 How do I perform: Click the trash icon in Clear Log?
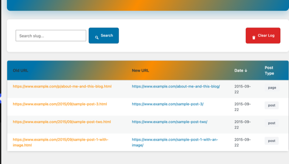(254, 37)
